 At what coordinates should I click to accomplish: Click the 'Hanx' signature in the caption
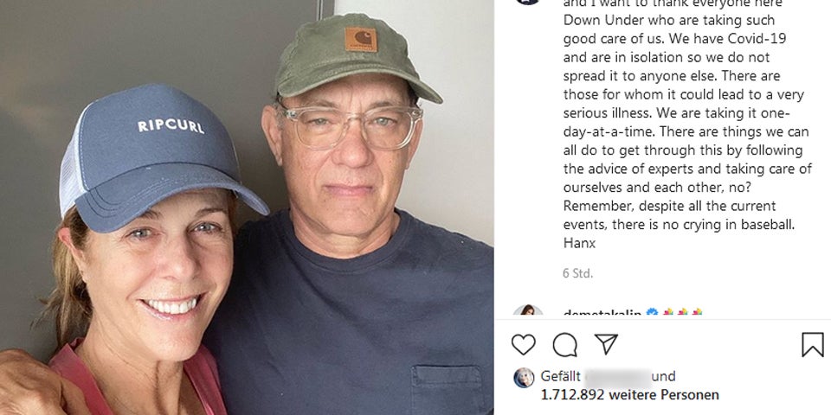579,244
